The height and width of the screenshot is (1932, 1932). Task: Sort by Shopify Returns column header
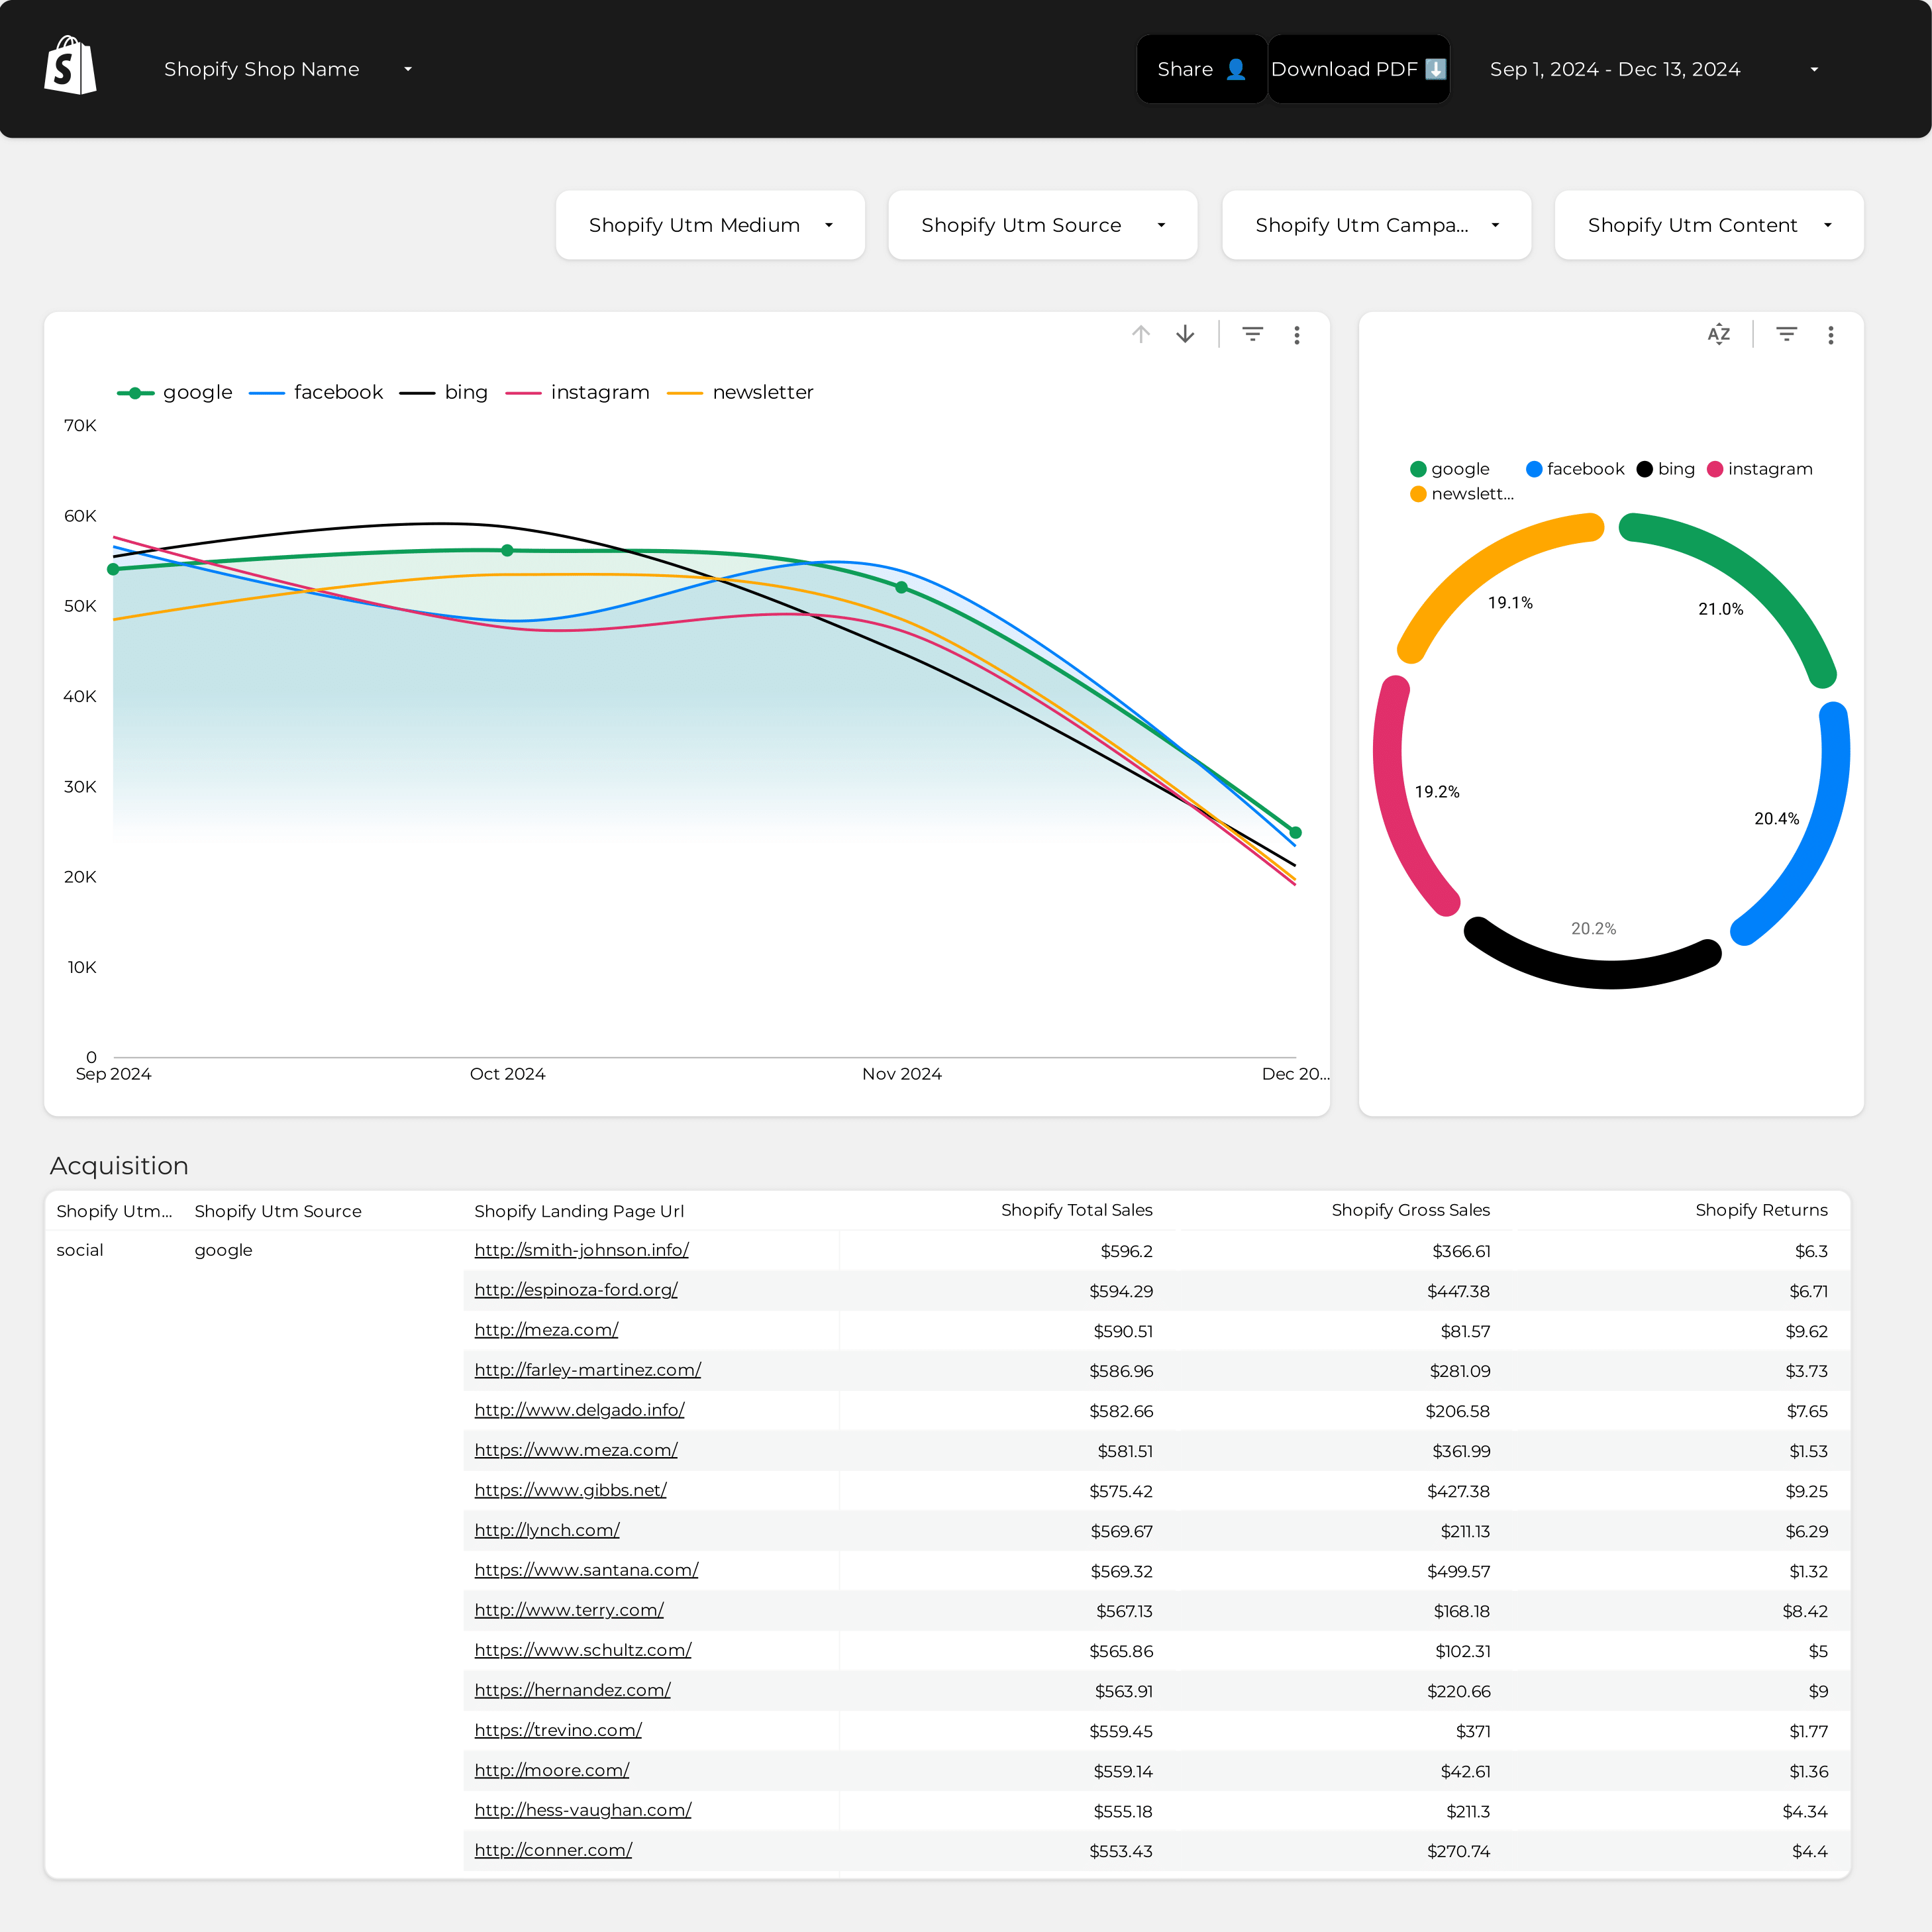pos(1761,1210)
